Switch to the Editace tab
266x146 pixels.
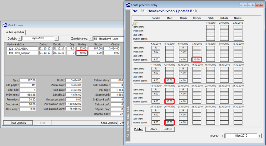[x=153, y=129]
